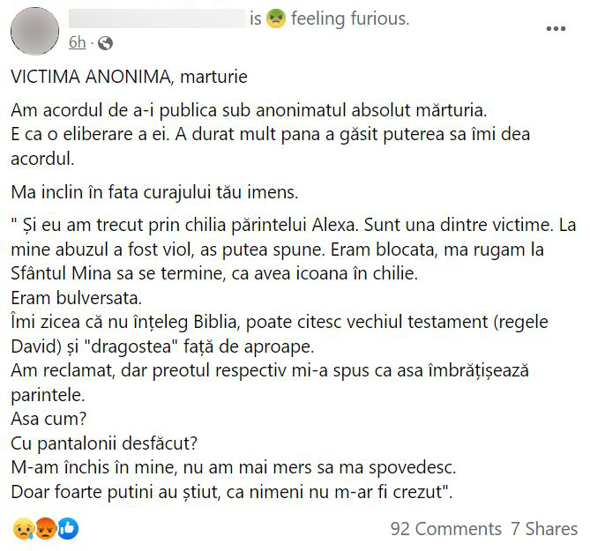Screen dimensions: 590x551
Task: Click the 'VICTIMA ANONIMA, marturie' heading line
Action: (x=130, y=77)
